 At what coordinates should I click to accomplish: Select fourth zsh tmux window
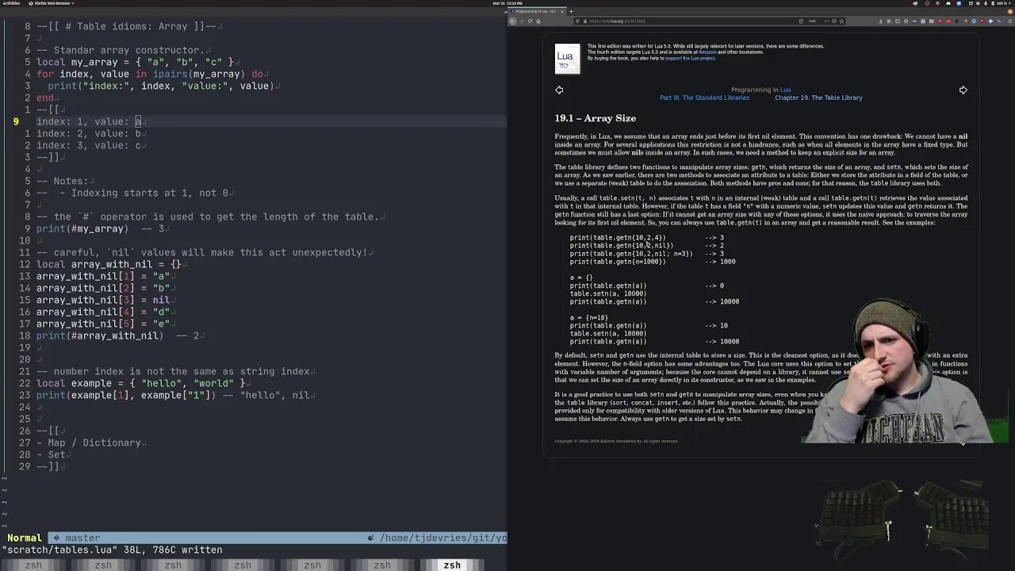[243, 565]
